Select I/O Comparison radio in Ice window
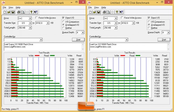 point(149,22)
